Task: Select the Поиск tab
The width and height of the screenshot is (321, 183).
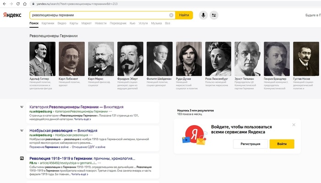Action: tap(34, 23)
